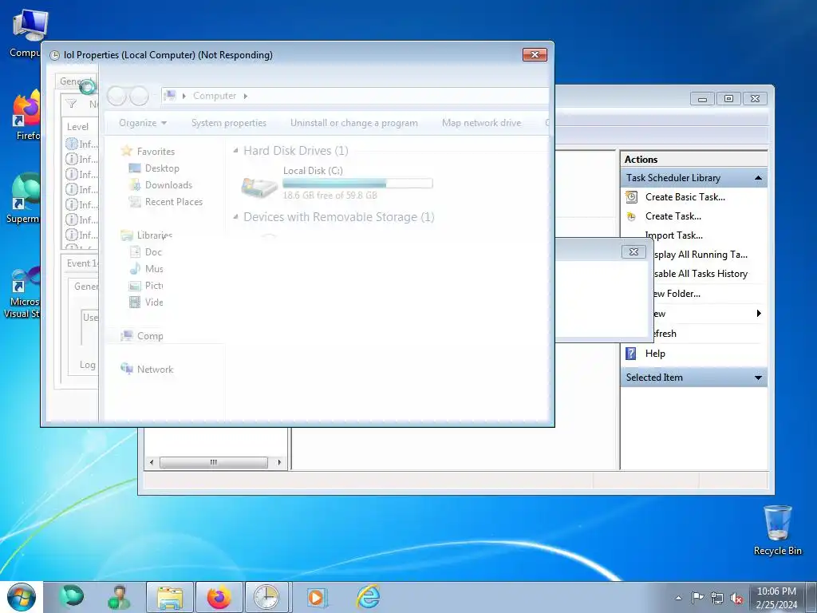Expand arrow after Computer in address bar
Image resolution: width=817 pixels, height=613 pixels.
coord(246,96)
